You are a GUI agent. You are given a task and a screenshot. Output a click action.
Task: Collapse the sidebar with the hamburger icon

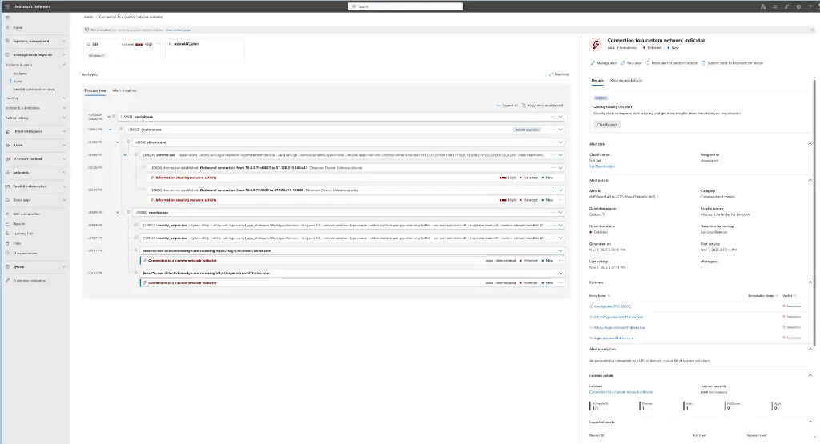tap(7, 18)
